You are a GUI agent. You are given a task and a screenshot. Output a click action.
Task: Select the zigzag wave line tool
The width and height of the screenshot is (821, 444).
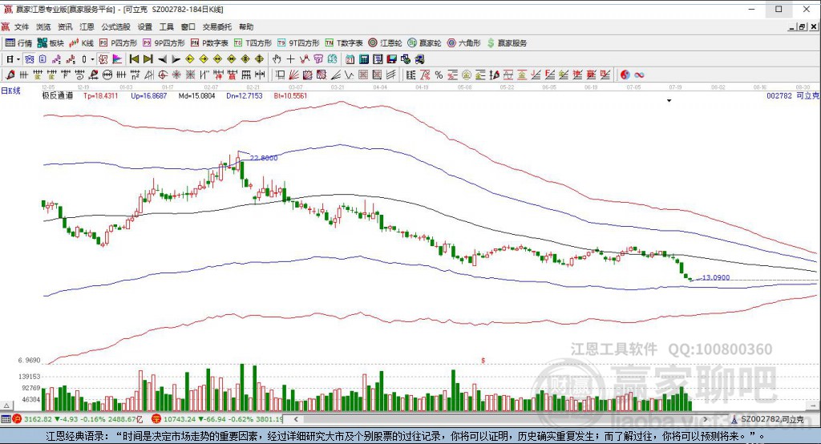[x=349, y=75]
